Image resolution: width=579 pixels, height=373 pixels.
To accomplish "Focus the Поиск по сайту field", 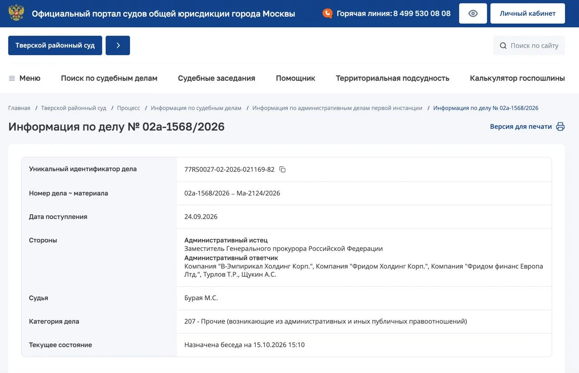I will [529, 46].
